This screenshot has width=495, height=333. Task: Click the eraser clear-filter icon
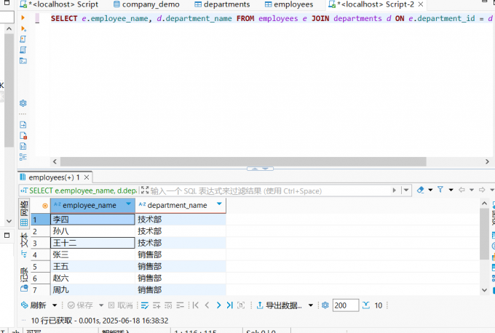pyautogui.click(x=420, y=190)
